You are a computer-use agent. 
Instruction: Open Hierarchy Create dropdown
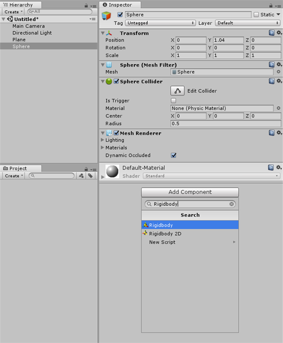click(x=13, y=12)
